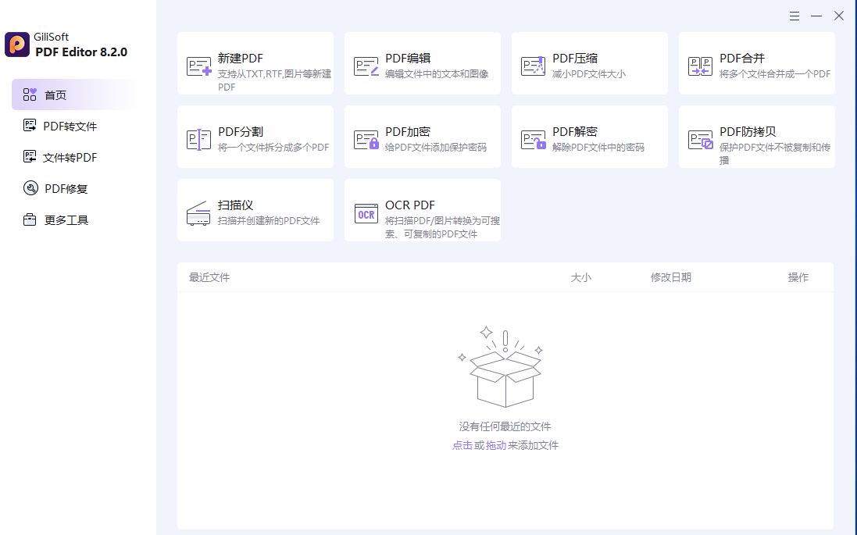Click the GiliSoft PDF Editor logo

(x=17, y=45)
